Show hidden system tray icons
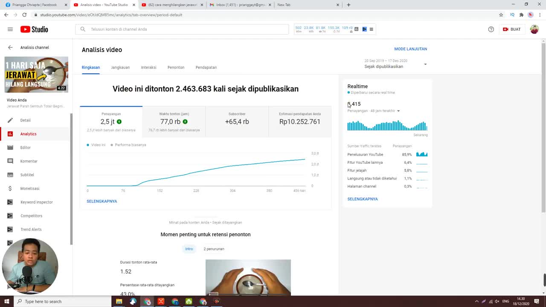The height and width of the screenshot is (307, 546). (x=476, y=301)
